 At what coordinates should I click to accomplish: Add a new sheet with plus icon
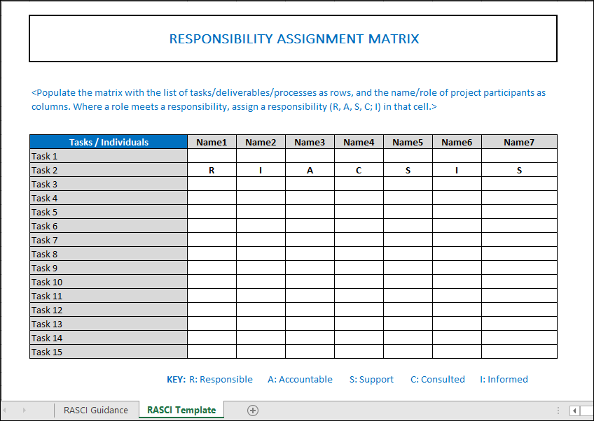pyautogui.click(x=253, y=411)
